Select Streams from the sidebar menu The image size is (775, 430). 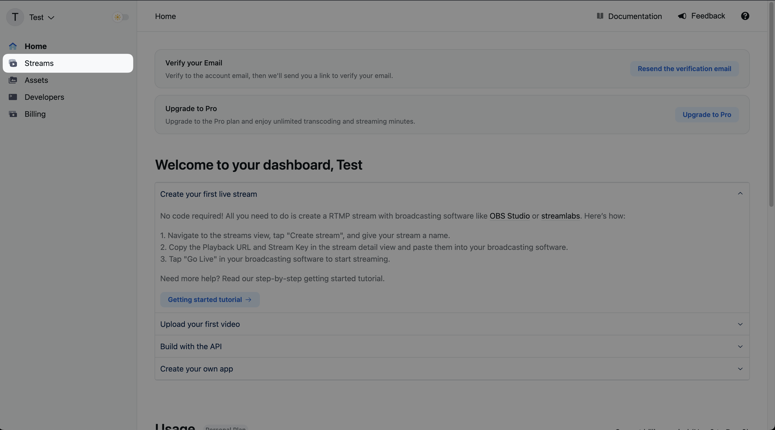coord(39,63)
